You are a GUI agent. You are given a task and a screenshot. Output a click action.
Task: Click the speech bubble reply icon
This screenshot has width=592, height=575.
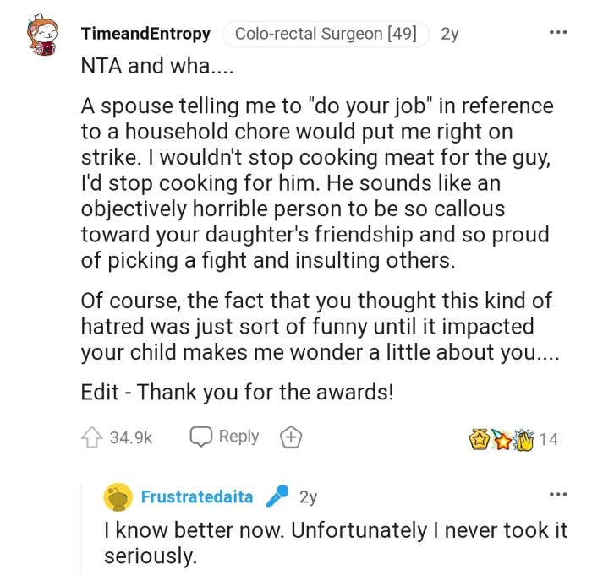pos(200,437)
